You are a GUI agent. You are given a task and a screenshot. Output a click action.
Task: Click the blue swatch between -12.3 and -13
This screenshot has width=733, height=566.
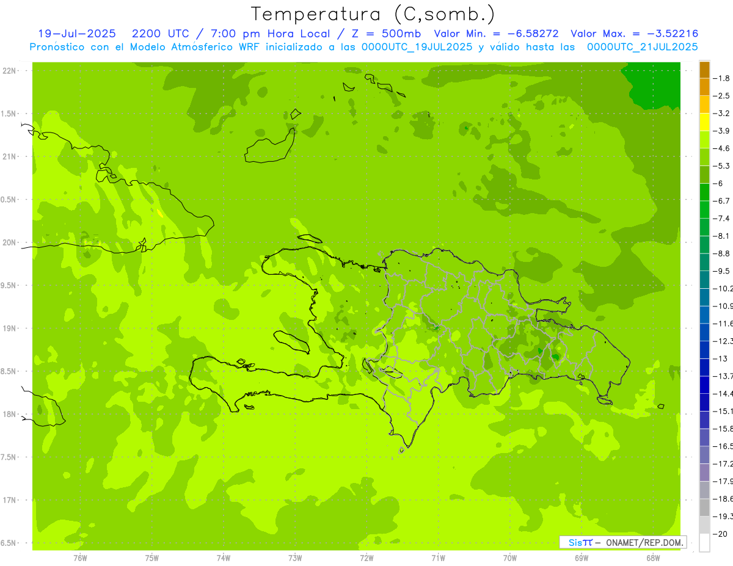click(704, 350)
